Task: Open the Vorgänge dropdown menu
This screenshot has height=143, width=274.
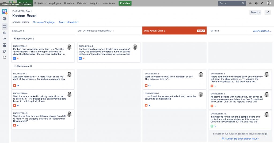Action: 55,3
